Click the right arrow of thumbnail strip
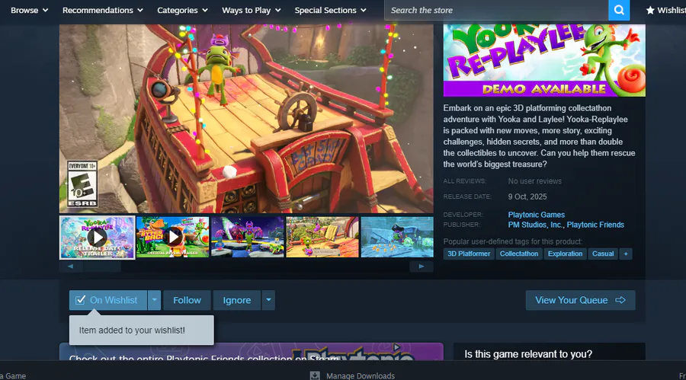Image resolution: width=686 pixels, height=380 pixels. pos(422,267)
